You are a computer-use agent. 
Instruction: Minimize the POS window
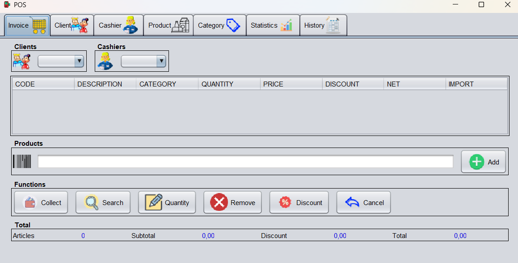(x=455, y=4)
